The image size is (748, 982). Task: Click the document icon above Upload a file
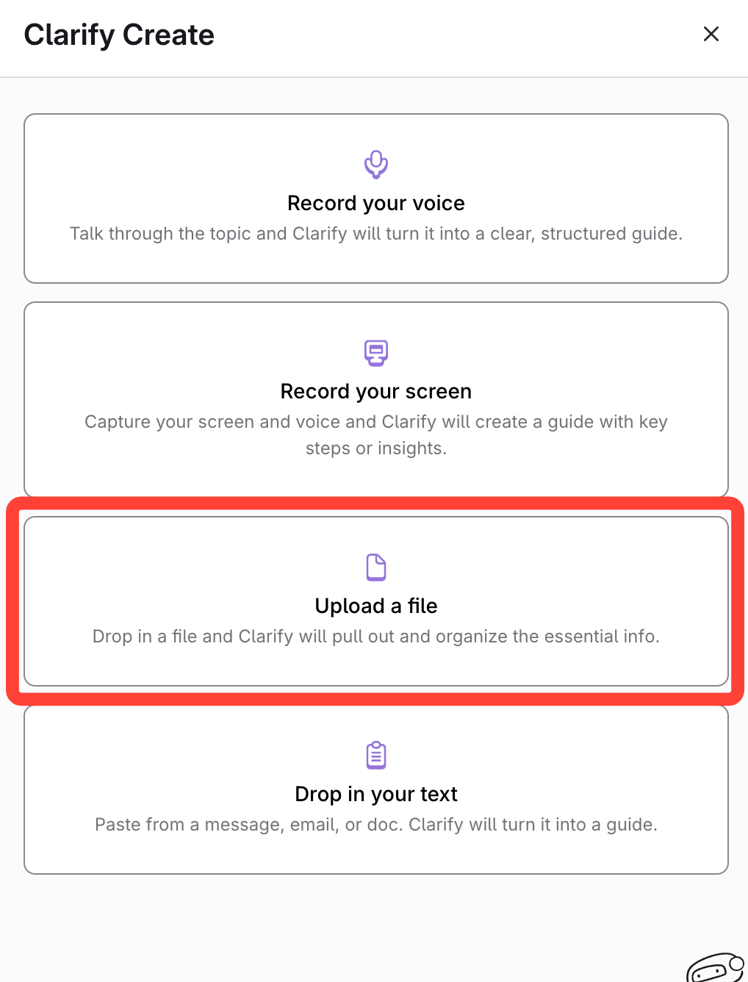point(376,567)
